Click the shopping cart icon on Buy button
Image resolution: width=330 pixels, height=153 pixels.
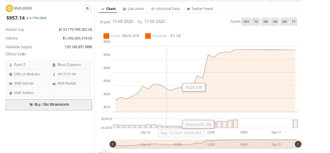[31, 104]
